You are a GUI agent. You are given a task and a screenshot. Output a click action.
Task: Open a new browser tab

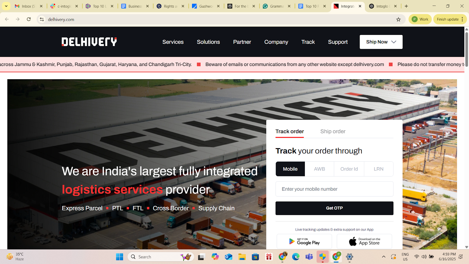click(406, 6)
